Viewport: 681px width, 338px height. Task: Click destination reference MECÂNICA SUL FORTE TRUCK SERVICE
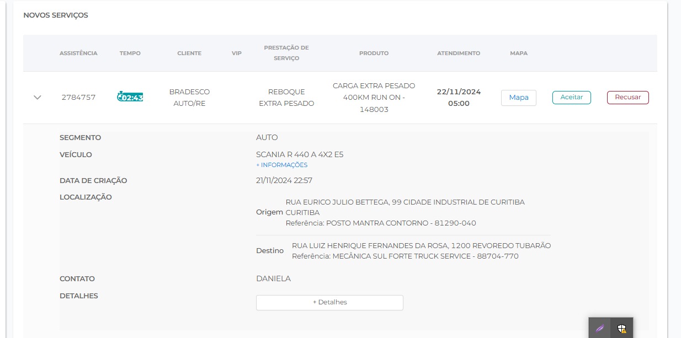pos(405,256)
